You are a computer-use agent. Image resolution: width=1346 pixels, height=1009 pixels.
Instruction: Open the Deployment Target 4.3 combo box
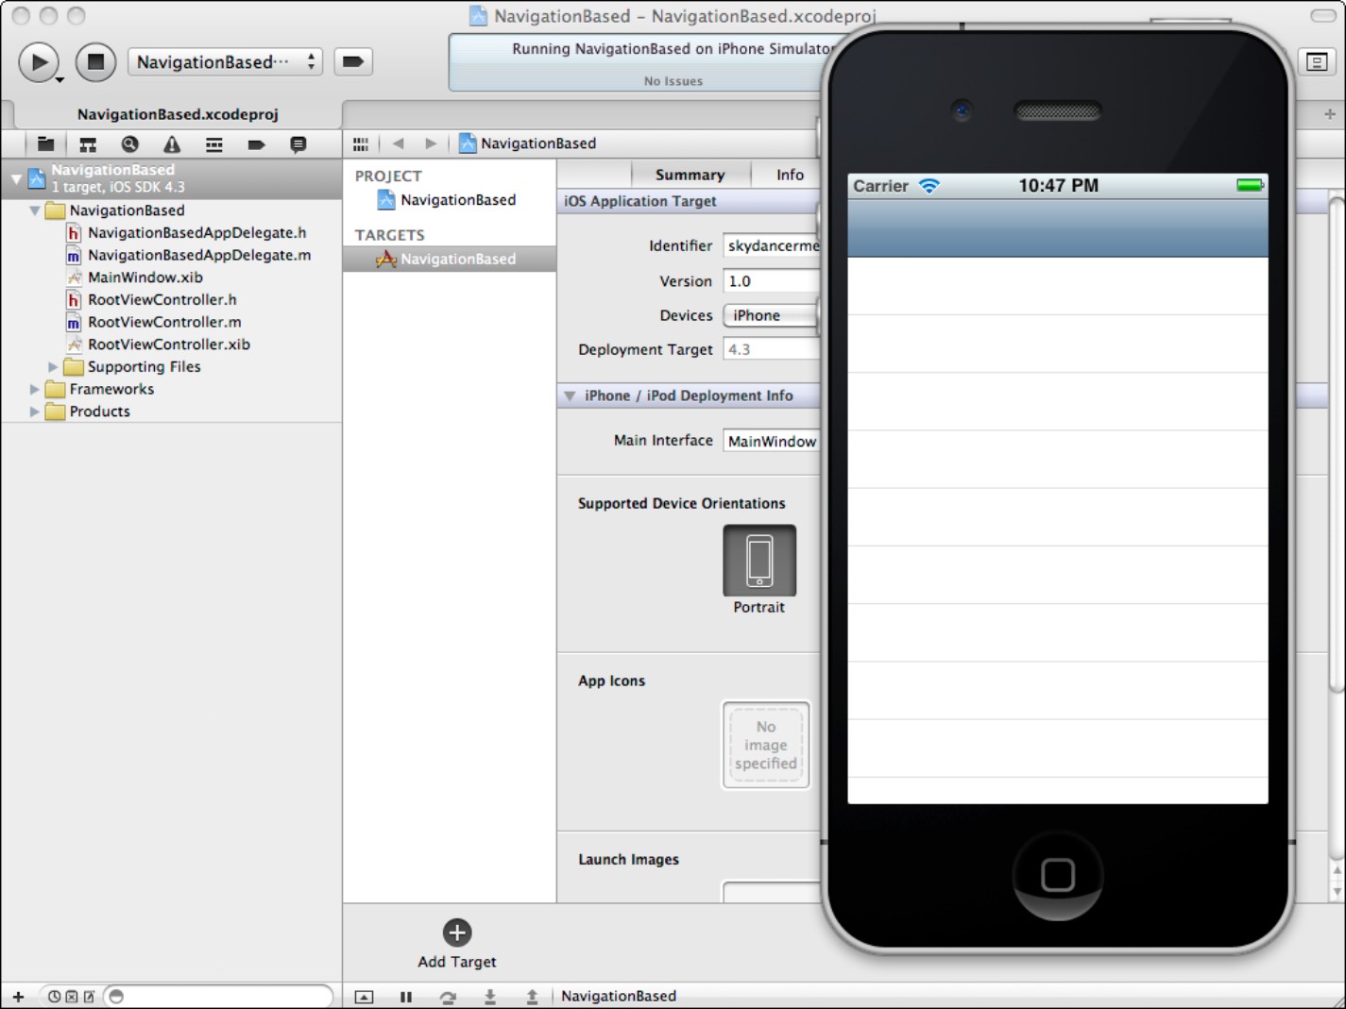click(x=772, y=349)
